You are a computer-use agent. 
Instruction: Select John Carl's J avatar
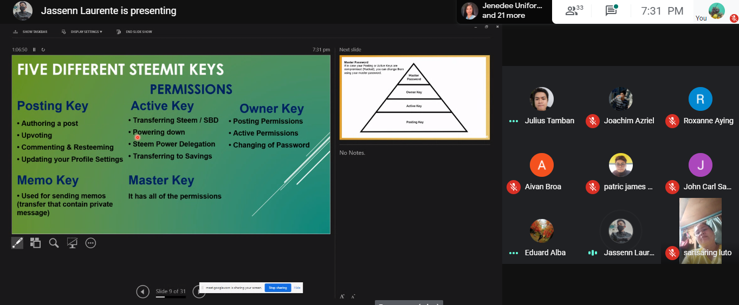pyautogui.click(x=700, y=165)
